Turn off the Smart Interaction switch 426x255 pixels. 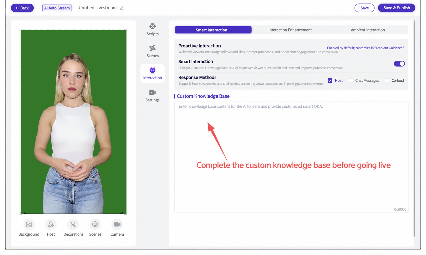[x=399, y=64]
